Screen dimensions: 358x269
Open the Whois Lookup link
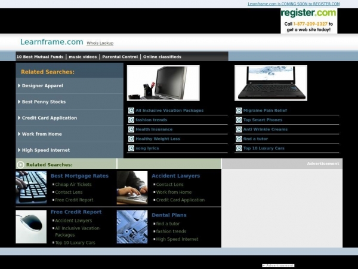click(100, 43)
